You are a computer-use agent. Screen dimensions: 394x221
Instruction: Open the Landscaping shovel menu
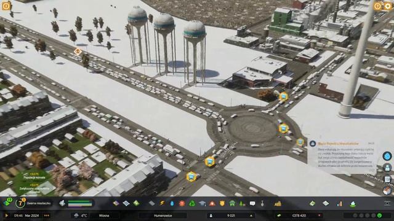coord(262,203)
